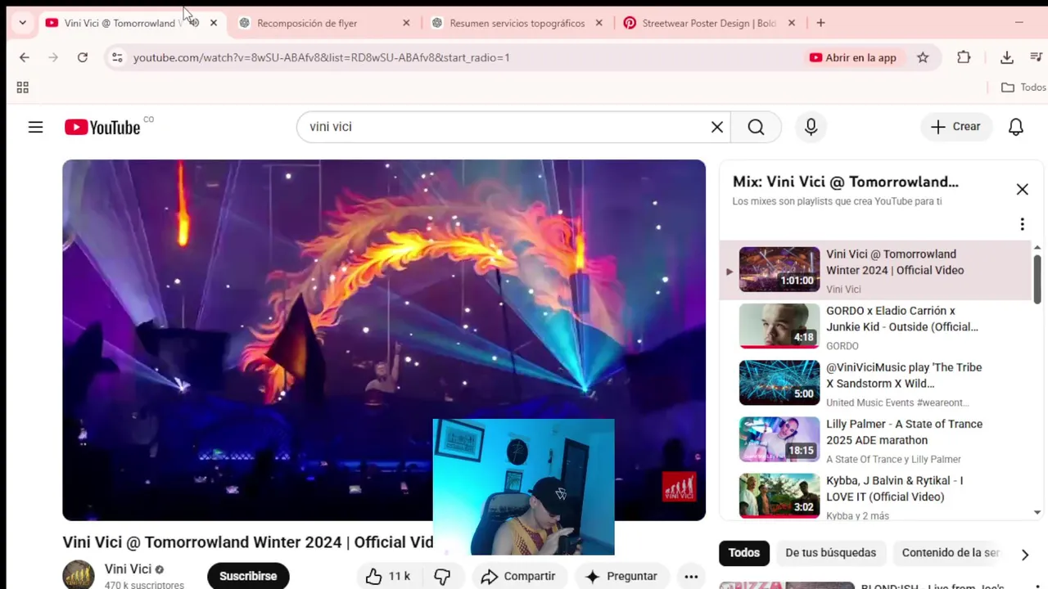View site information icon in address bar
This screenshot has height=589, width=1048.
coord(117,57)
